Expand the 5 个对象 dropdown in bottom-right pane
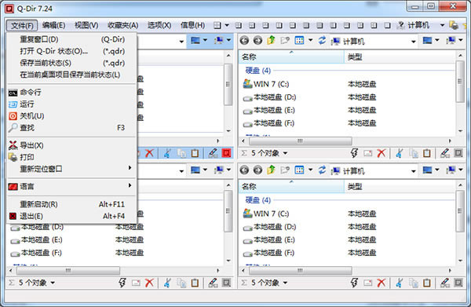Viewport: 471px width, 307px height. click(285, 283)
